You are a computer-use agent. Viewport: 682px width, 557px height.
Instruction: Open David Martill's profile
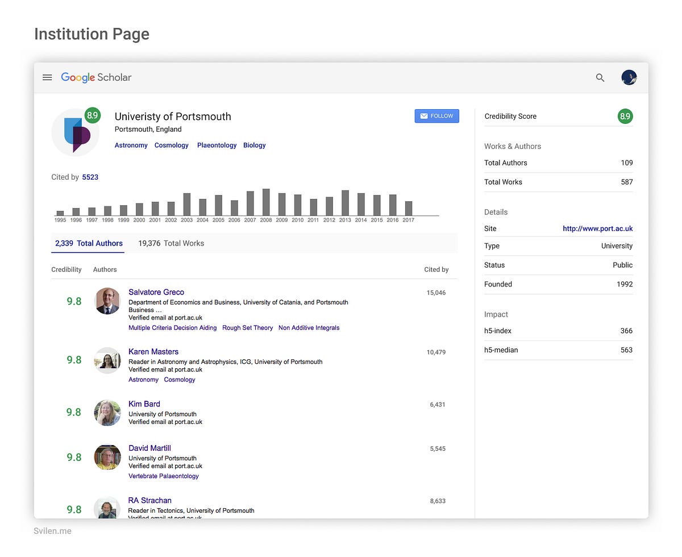coord(149,448)
